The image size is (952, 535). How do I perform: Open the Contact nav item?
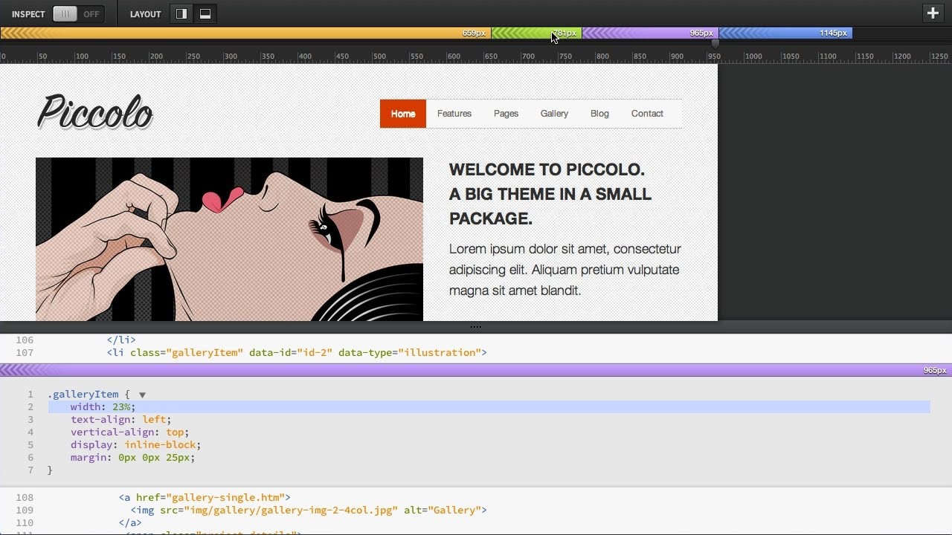(x=647, y=114)
